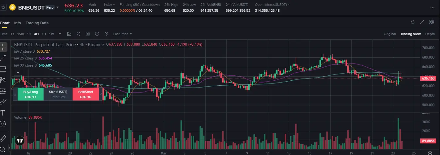Open the three-dot more options menu
Screen dimensions: 440x155
(432, 7)
